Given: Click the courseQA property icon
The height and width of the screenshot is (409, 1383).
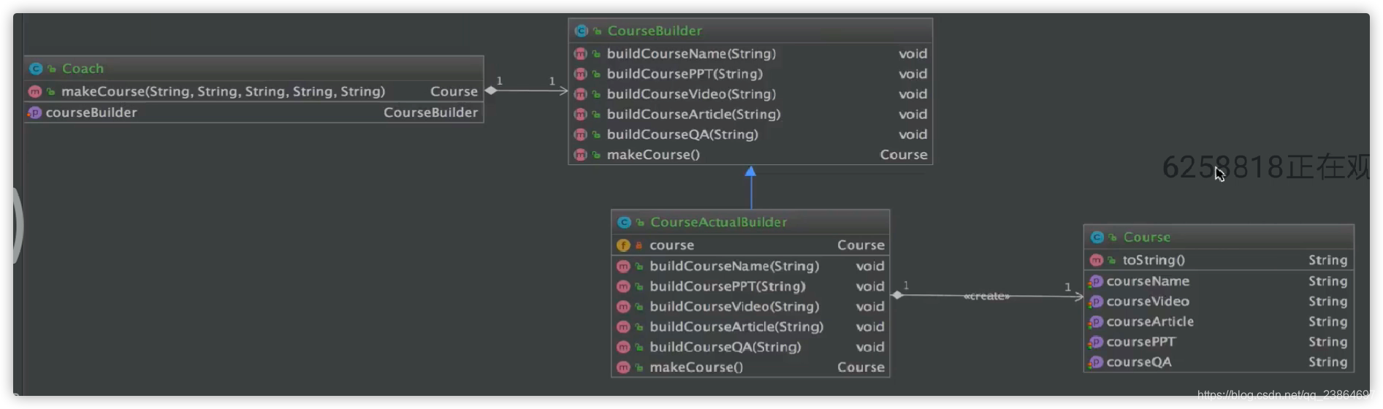Looking at the screenshot, I should [1096, 362].
